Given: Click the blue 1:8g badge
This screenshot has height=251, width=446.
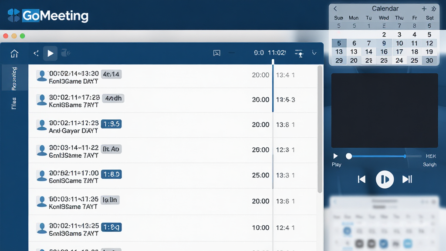Looking at the screenshot, I should pyautogui.click(x=111, y=227).
